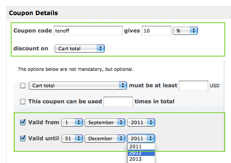Open the Valid until December month dropdown
Image resolution: width=231 pixels, height=163 pixels.
pos(105,139)
